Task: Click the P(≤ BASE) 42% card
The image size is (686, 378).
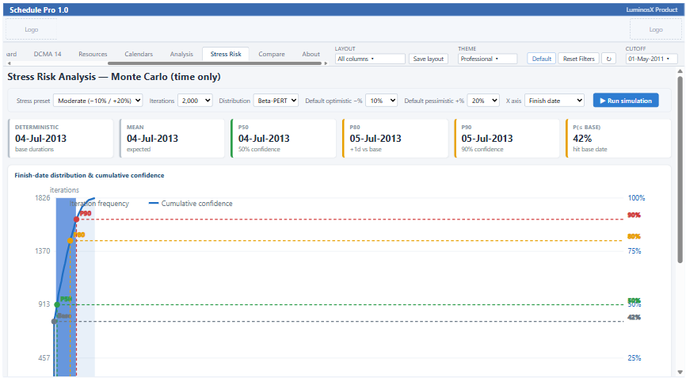Action: click(618, 138)
